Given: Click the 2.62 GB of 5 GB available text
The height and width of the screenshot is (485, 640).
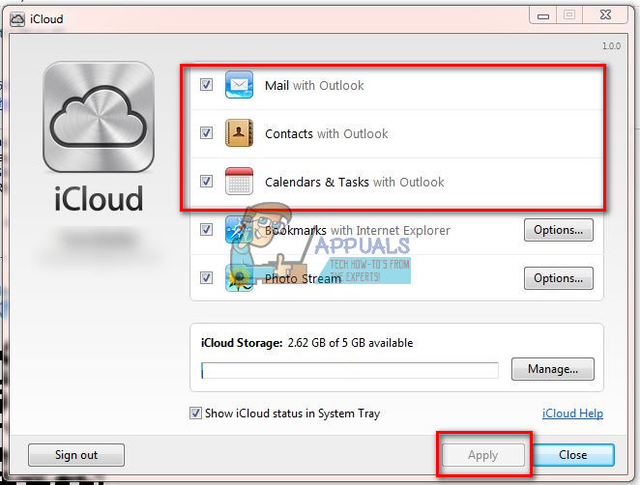Looking at the screenshot, I should 350,343.
